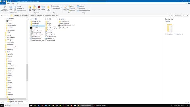190x107 pixels.
Task: Open the Hurtig adgang dropdown
Action: [x=56, y=8]
